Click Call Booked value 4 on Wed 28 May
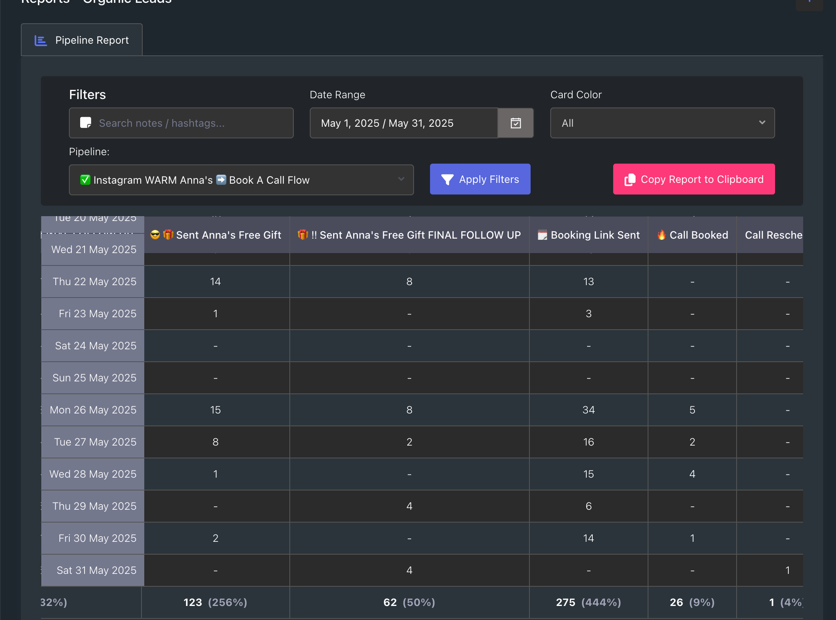The height and width of the screenshot is (620, 836). 692,474
